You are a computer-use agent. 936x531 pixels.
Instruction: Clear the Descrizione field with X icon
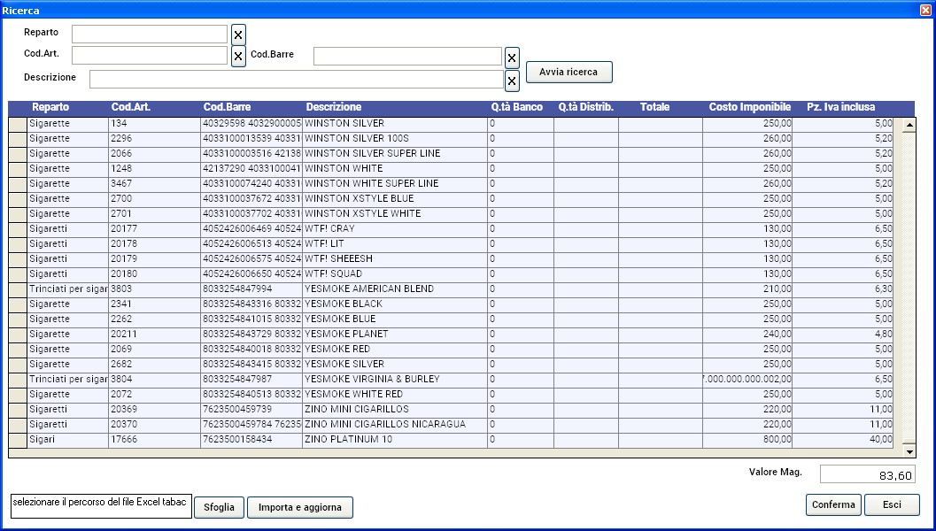(x=512, y=81)
